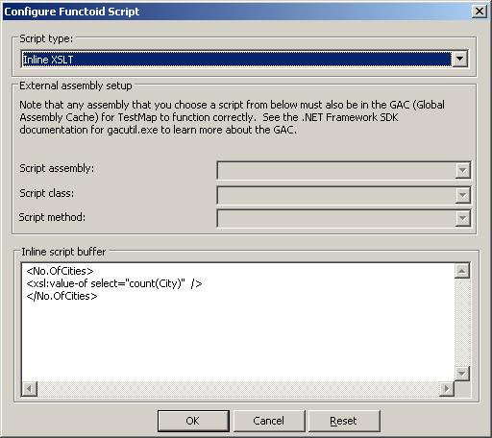This screenshot has width=492, height=438.
Task: Click the Reset button
Action: pos(344,421)
